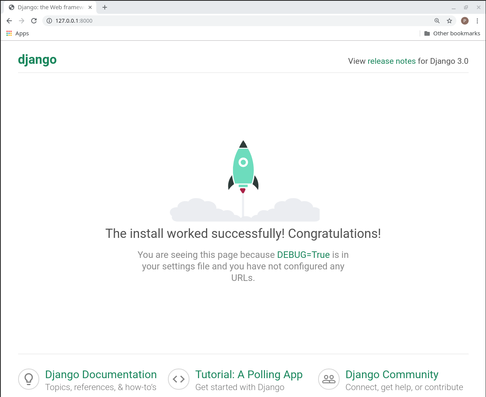Click the lightbulb documentation icon
The image size is (486, 397).
coord(29,379)
